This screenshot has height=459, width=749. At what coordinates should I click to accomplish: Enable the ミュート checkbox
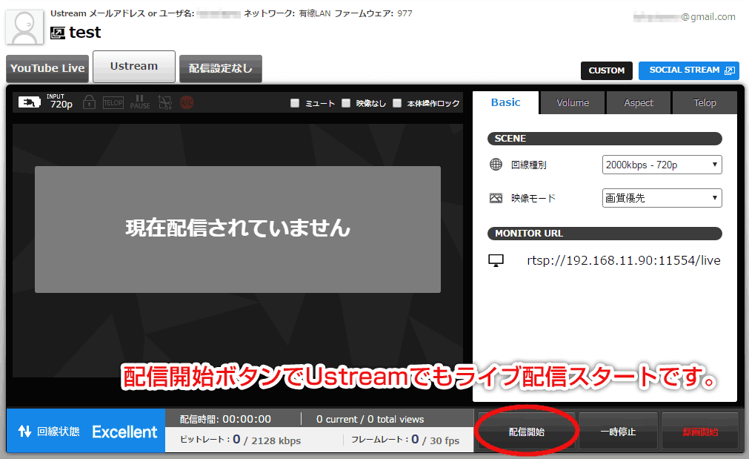(x=295, y=103)
